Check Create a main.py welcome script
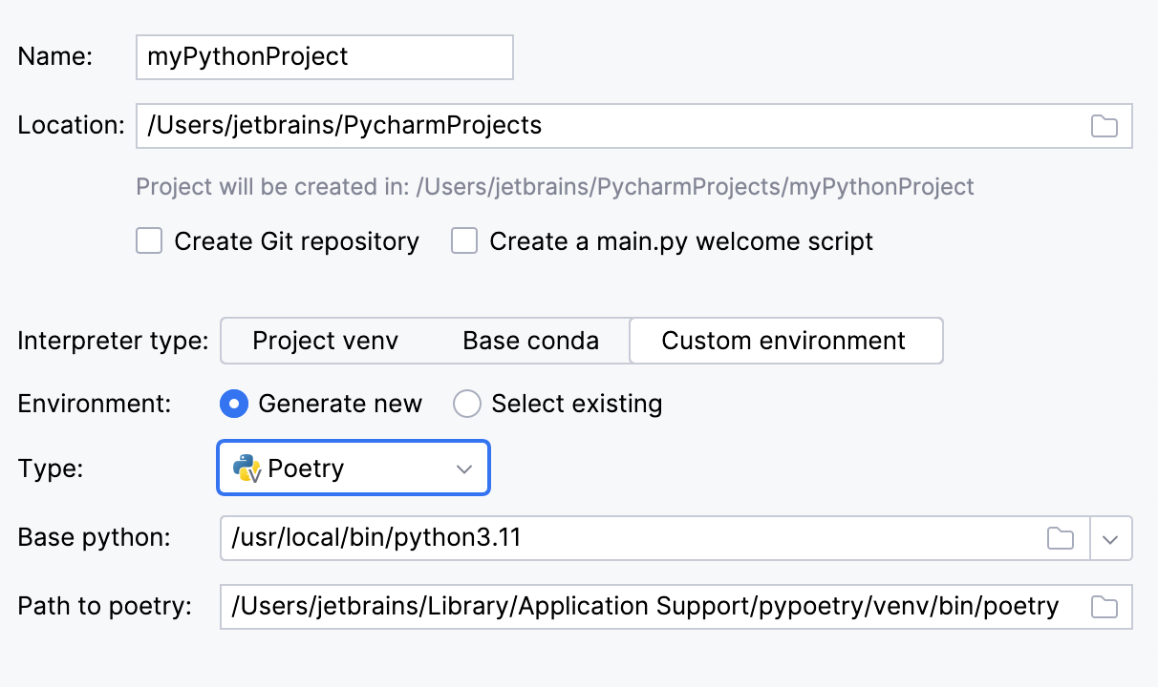Viewport: 1158px width, 687px height. click(x=464, y=241)
